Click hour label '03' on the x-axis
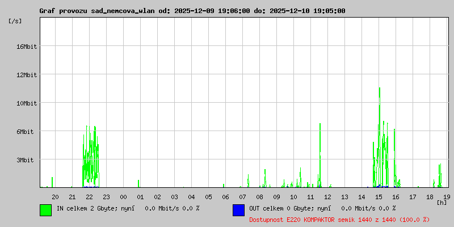 175,197
